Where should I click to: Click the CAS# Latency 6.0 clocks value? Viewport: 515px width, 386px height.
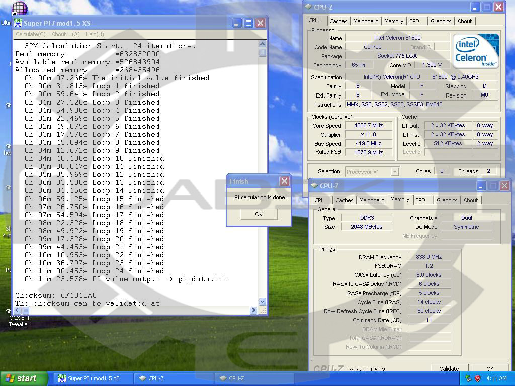pyautogui.click(x=429, y=275)
